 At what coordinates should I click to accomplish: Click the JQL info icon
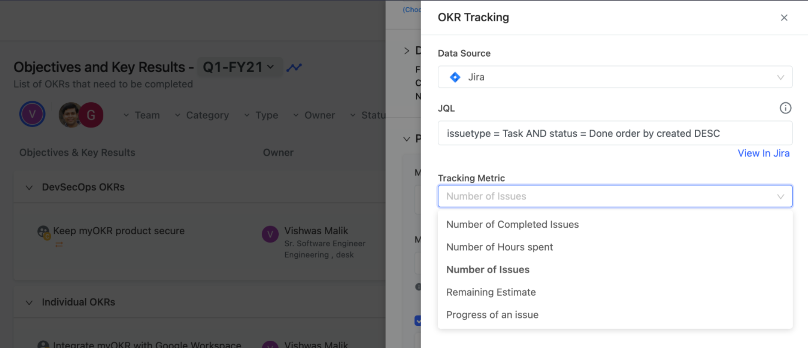(x=785, y=108)
